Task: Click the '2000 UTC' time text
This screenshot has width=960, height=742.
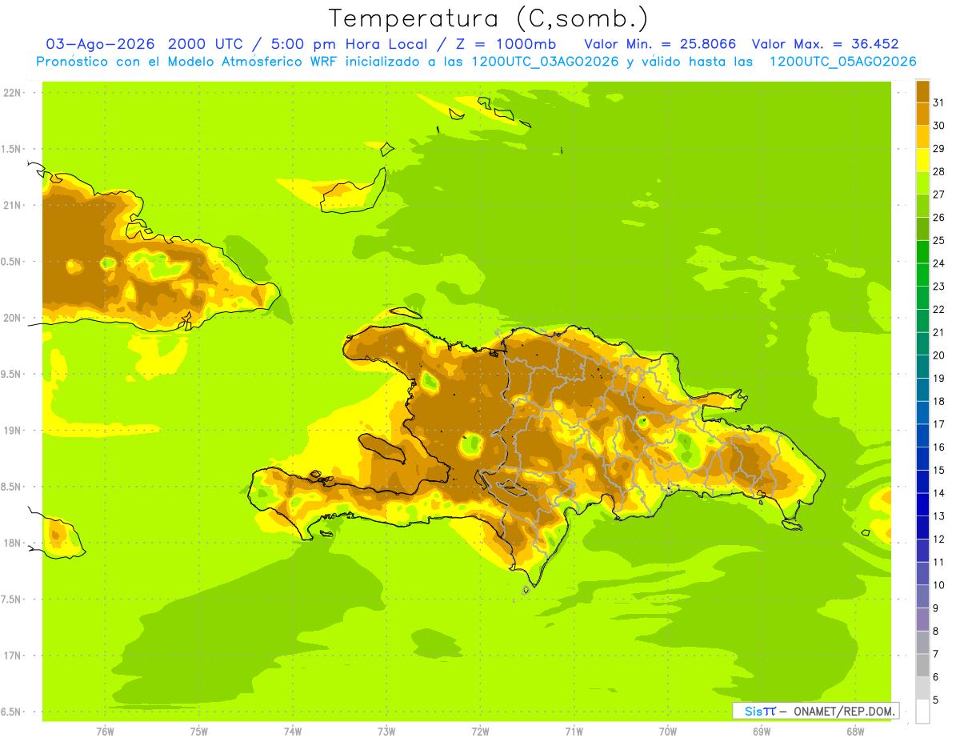Action: [204, 44]
